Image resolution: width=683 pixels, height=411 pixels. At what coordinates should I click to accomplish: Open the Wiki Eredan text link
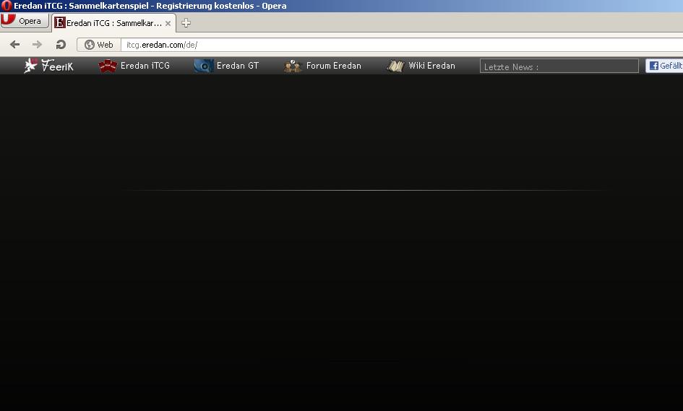[431, 66]
